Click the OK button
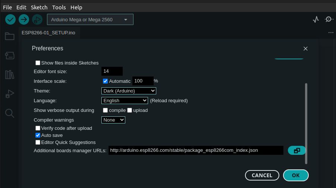Viewport: 336px width, 188px height. tap(296, 175)
